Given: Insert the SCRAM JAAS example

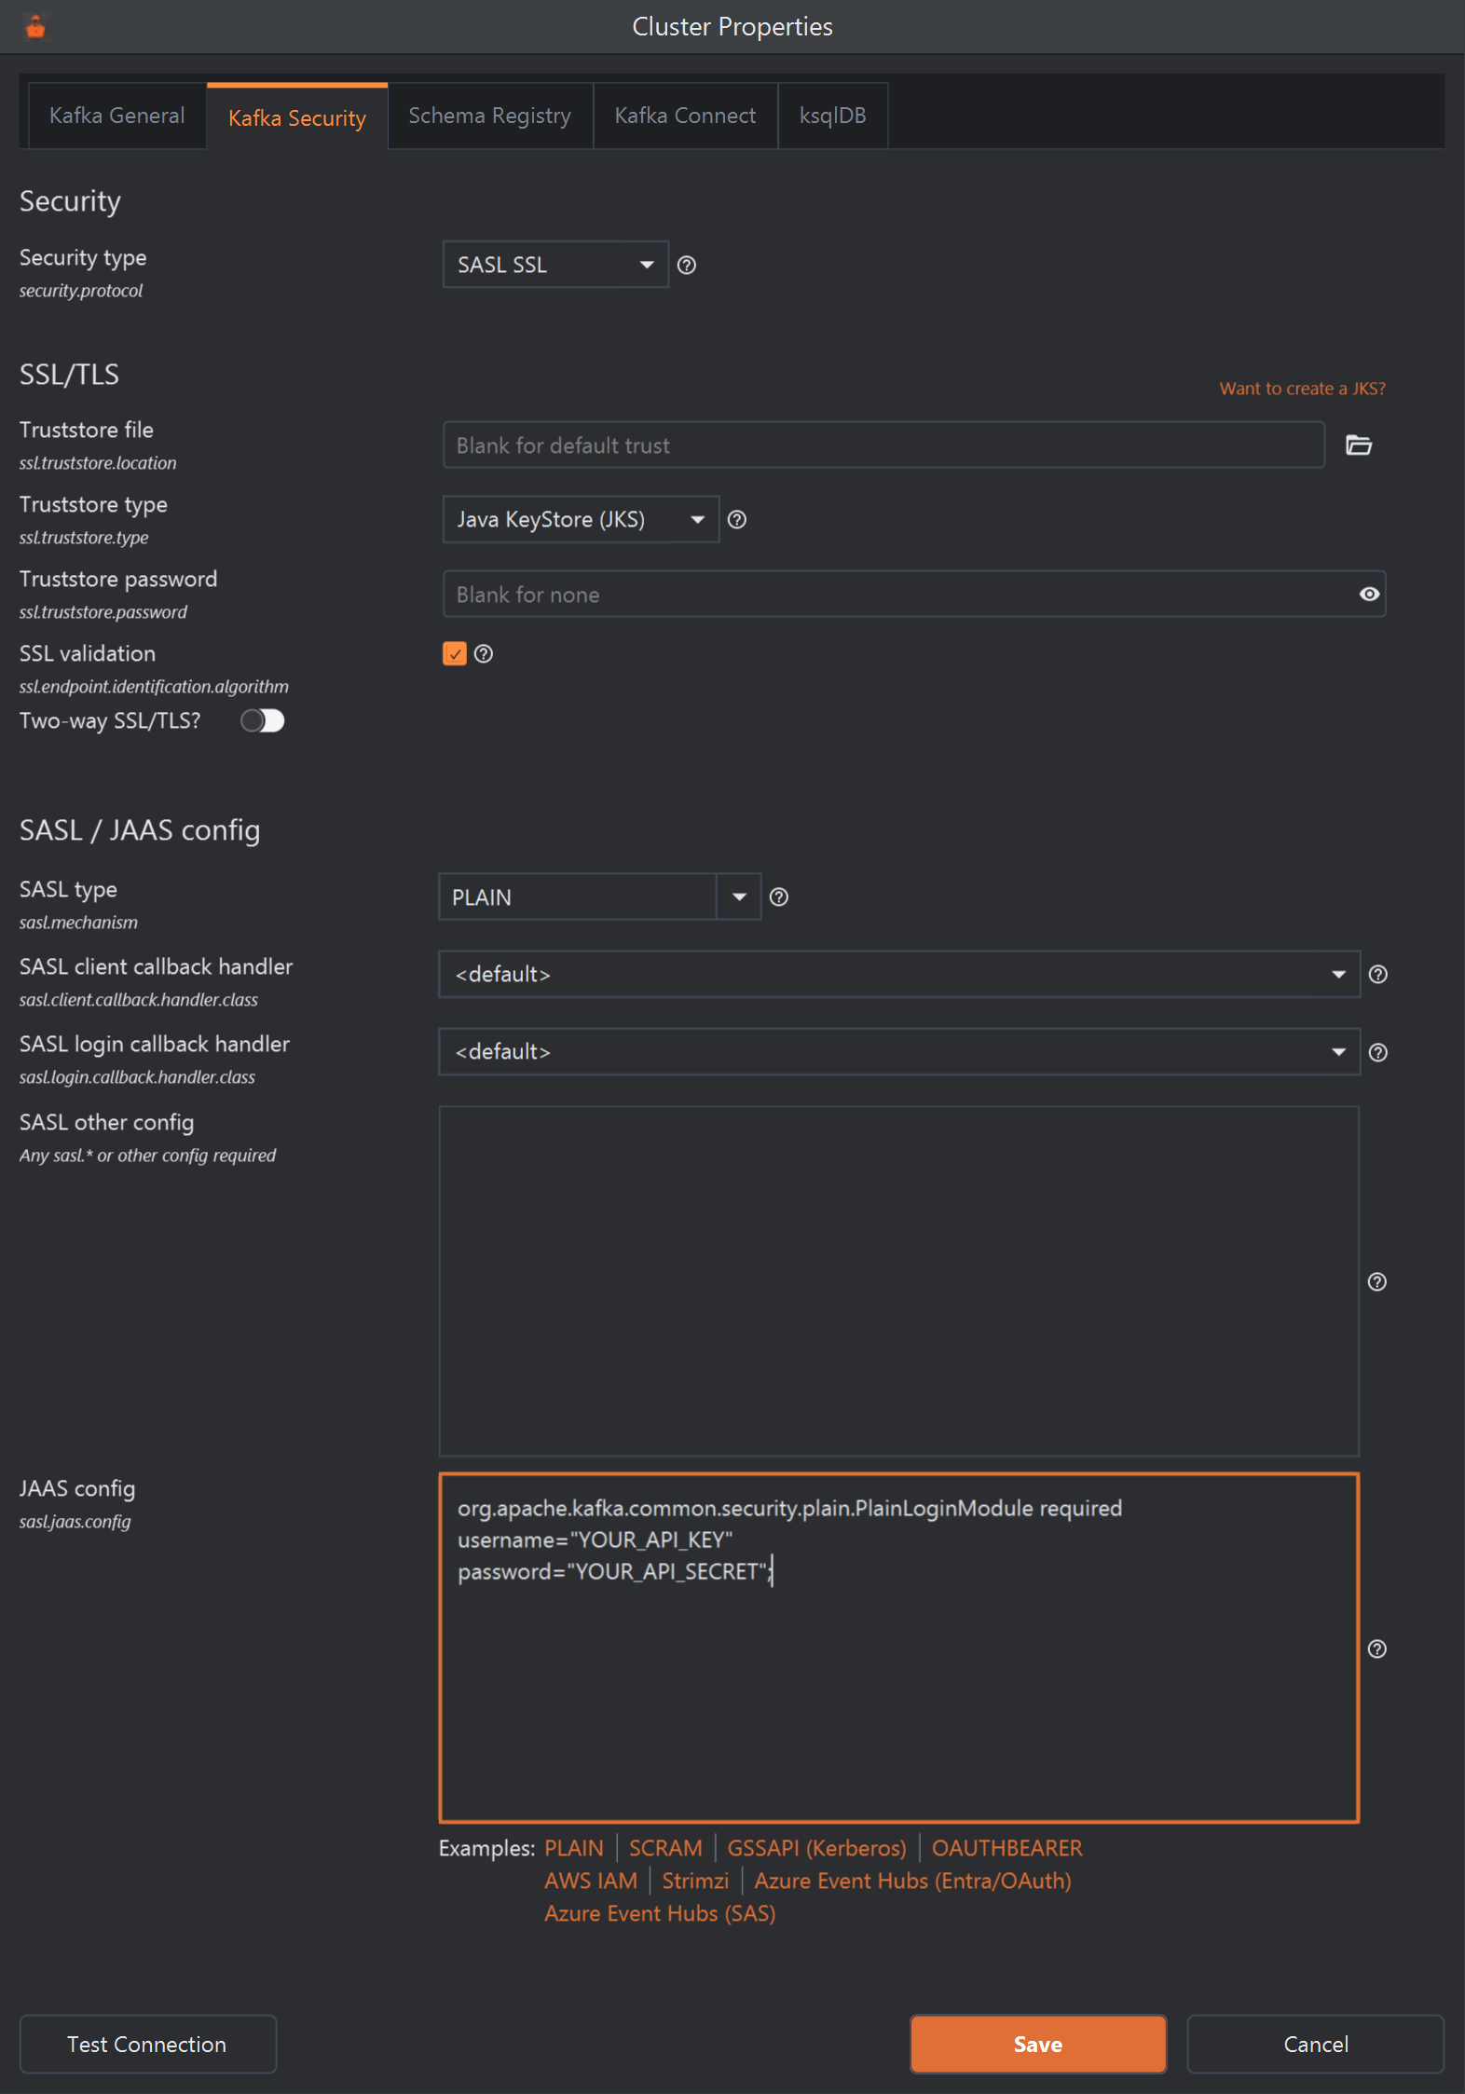Looking at the screenshot, I should (665, 1848).
